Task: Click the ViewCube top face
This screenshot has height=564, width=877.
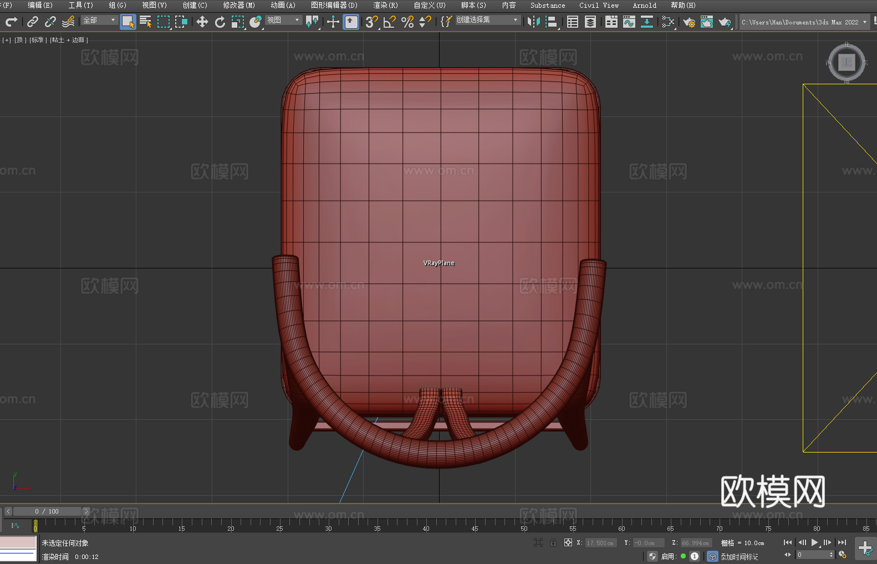Action: (x=847, y=62)
